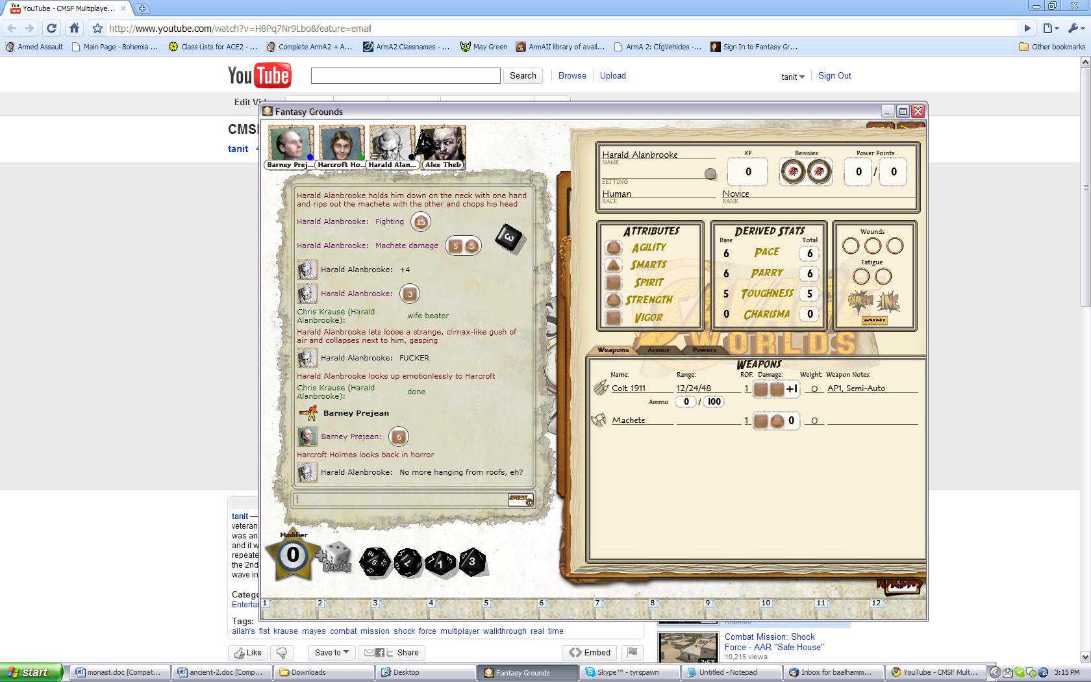Click the YouTube Like button
This screenshot has width=1091, height=682.
pyautogui.click(x=247, y=652)
